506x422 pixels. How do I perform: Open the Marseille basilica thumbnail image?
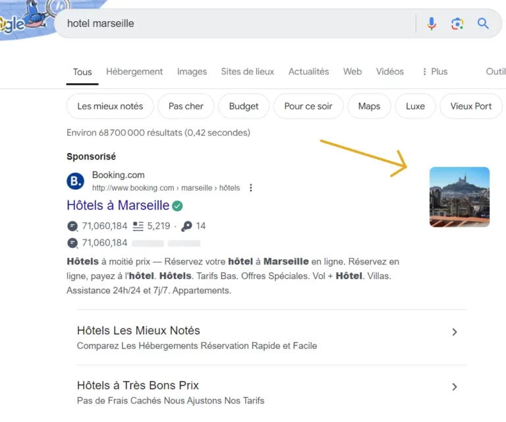tap(459, 197)
